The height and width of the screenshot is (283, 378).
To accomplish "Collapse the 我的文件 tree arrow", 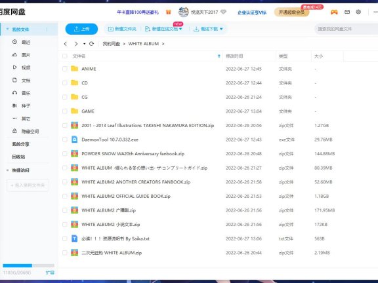I will (7, 29).
